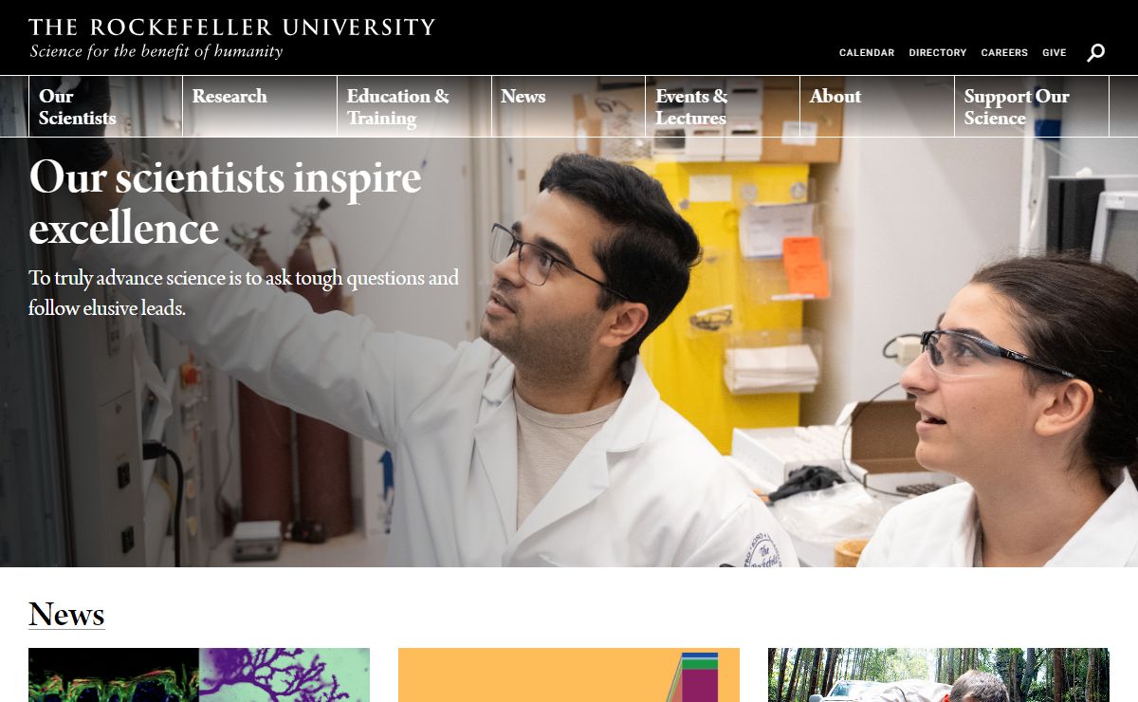Expand the Events & Lectures menu

click(723, 106)
